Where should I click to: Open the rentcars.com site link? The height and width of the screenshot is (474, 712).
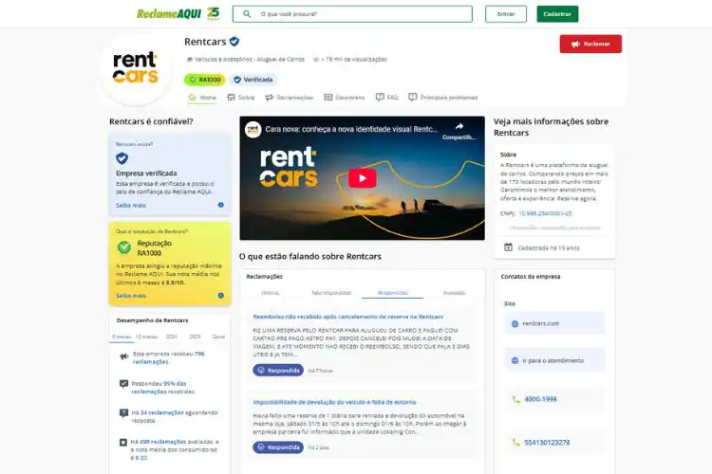click(x=554, y=323)
